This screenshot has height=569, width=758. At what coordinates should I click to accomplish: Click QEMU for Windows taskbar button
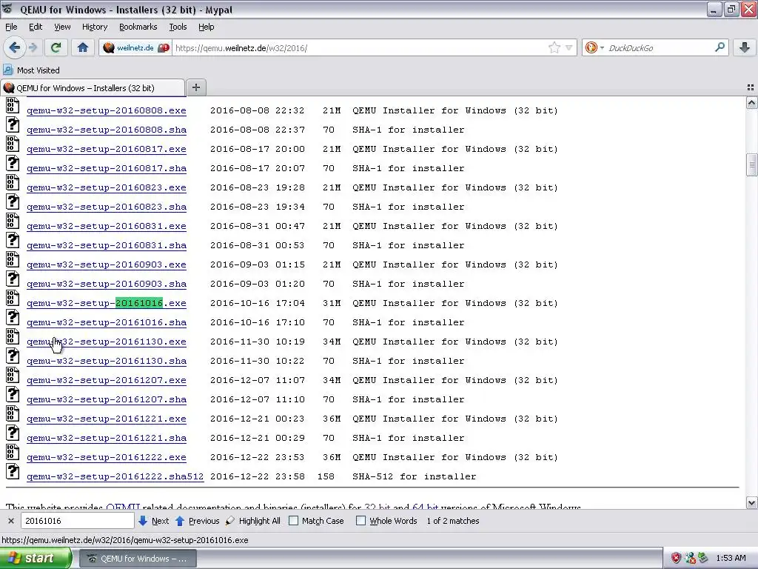138,559
